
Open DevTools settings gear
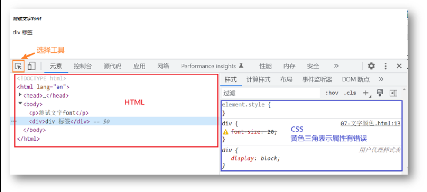pos(371,66)
